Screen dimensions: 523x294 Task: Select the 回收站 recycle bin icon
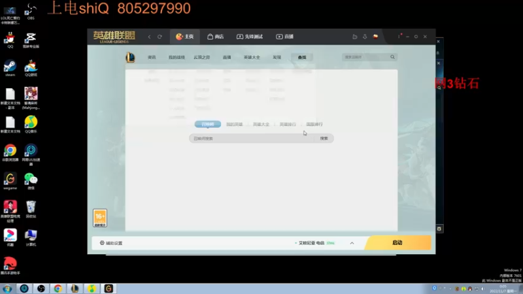tap(31, 209)
